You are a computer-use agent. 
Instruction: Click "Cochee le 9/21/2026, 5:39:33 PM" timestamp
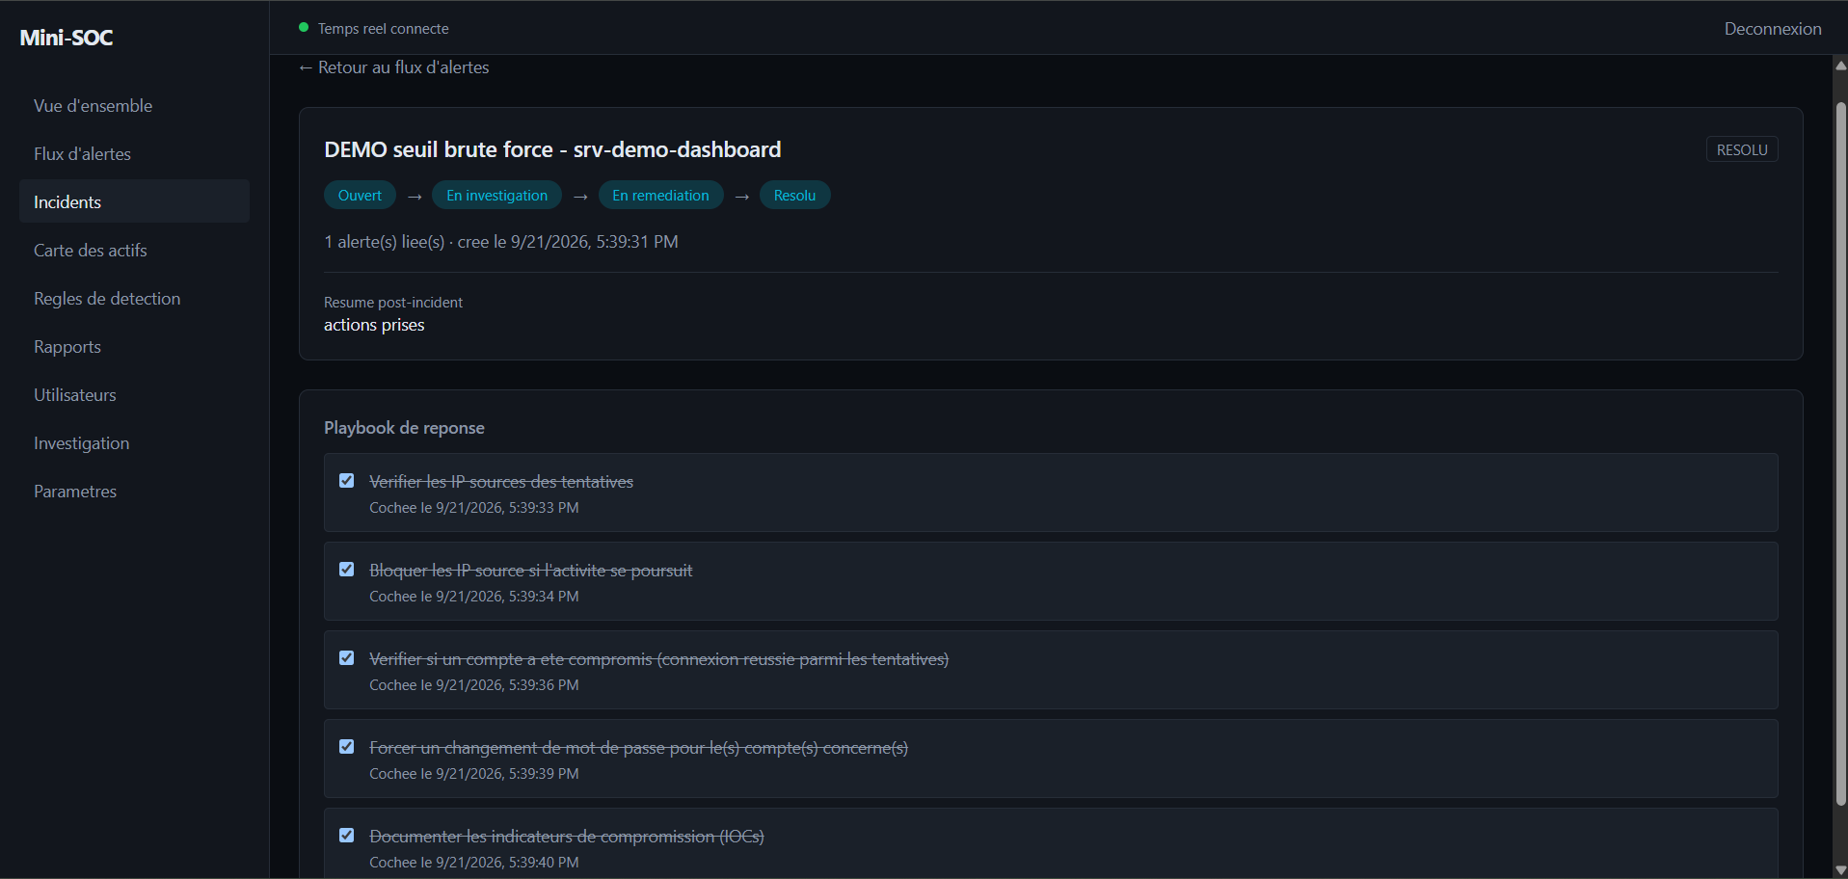point(474,508)
